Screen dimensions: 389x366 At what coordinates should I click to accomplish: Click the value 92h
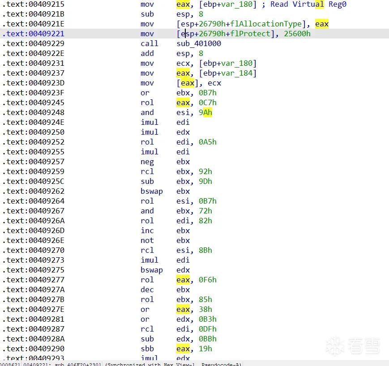(x=205, y=172)
